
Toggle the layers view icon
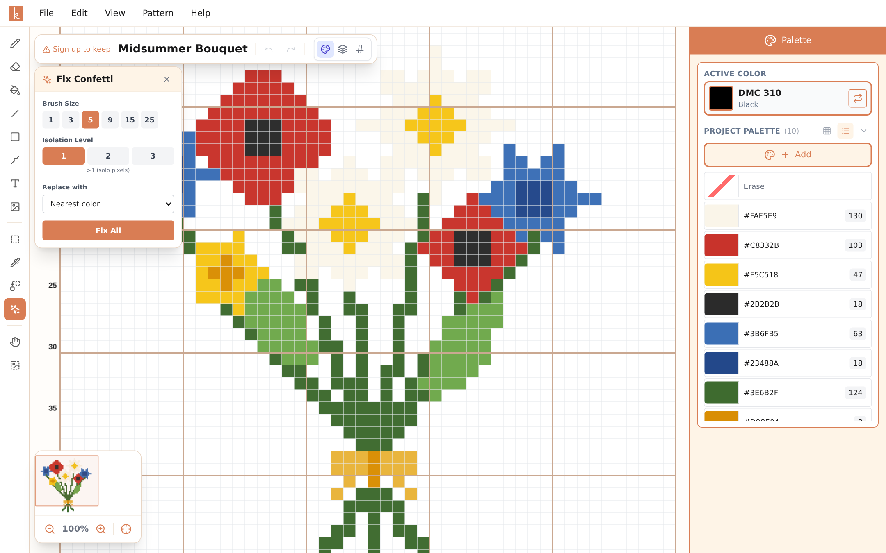point(343,50)
